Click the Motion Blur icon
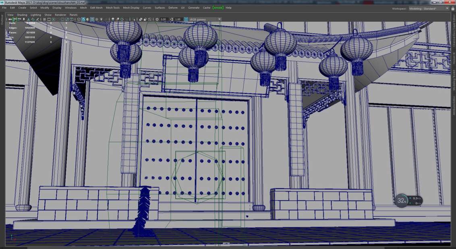This screenshot has width=456, height=249. (x=118, y=19)
